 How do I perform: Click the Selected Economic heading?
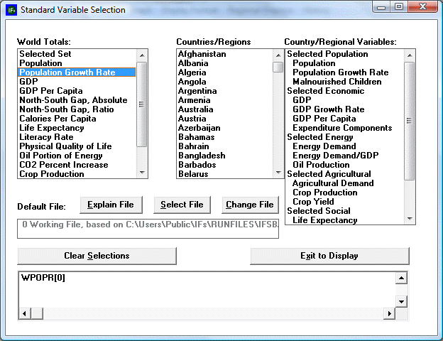click(326, 91)
